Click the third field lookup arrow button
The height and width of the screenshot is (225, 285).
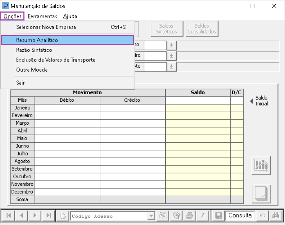[172, 67]
